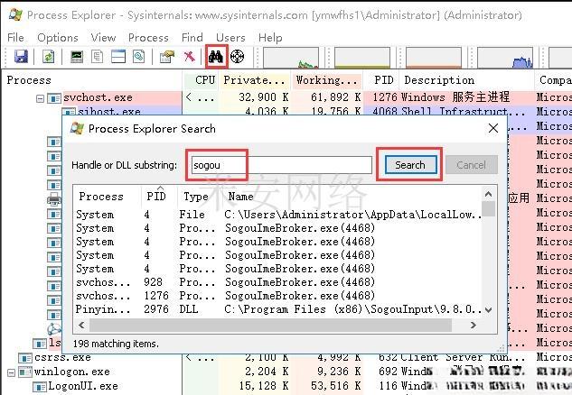572x395 pixels.
Task: Click the winlogon.exe process icon
Action: click(x=25, y=372)
